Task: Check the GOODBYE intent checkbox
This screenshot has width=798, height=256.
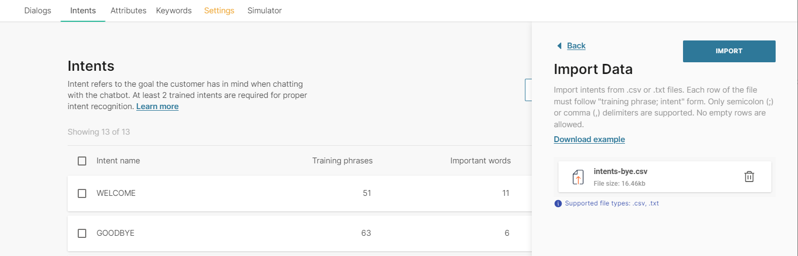Action: [82, 233]
